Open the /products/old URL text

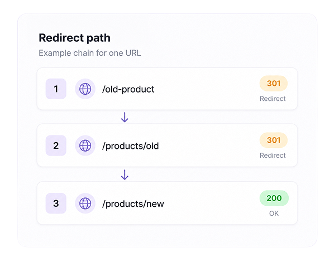point(130,146)
